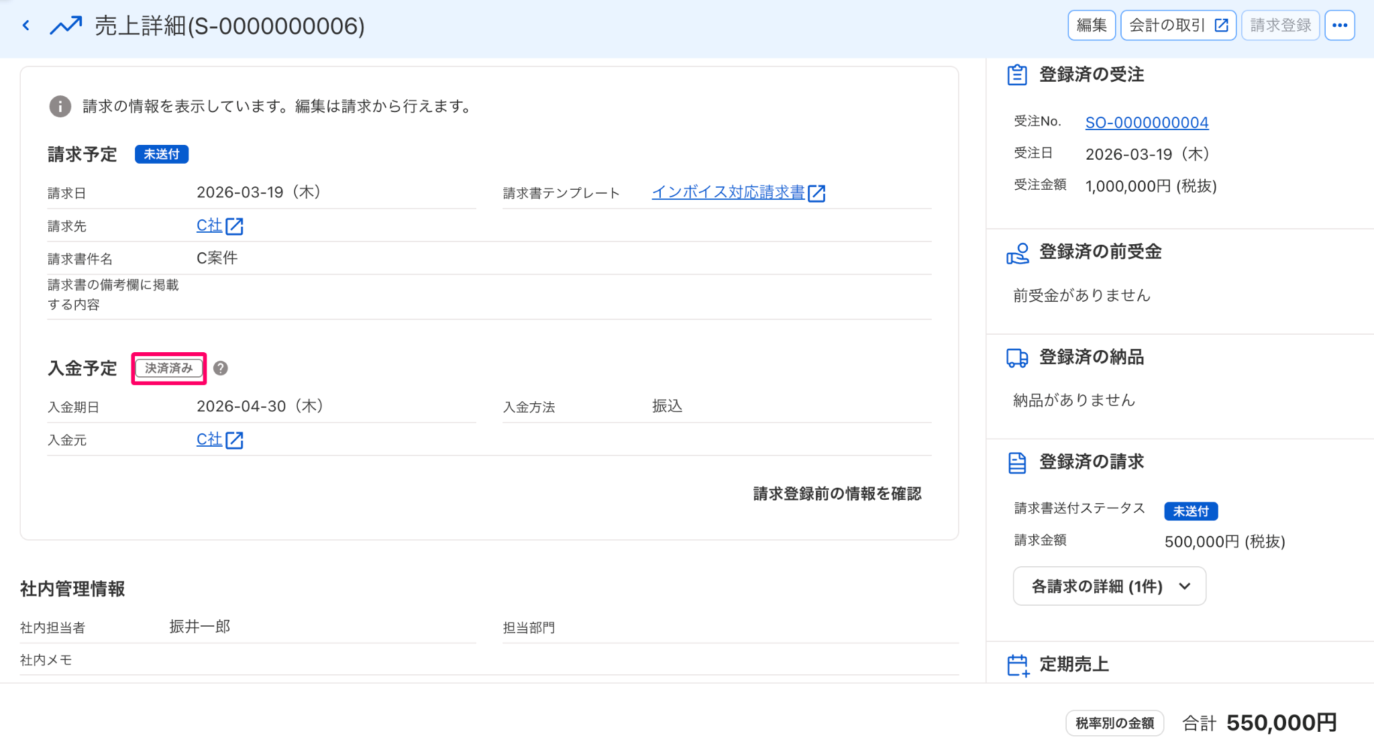Open external link icon next to 請求先 C社

tap(234, 226)
